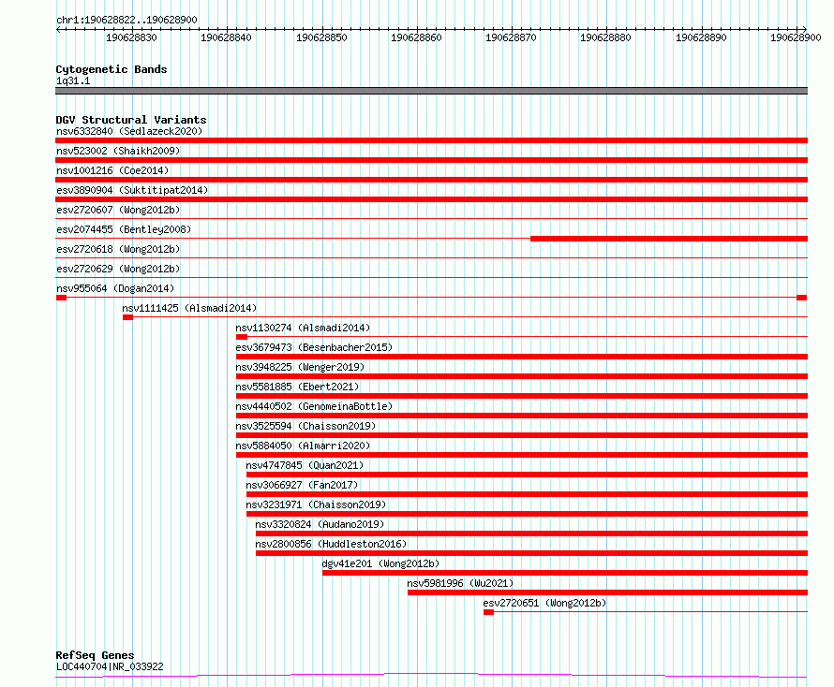Viewport: 834px width, 687px height.
Task: Click ruler position 190628860
Action: coord(416,37)
